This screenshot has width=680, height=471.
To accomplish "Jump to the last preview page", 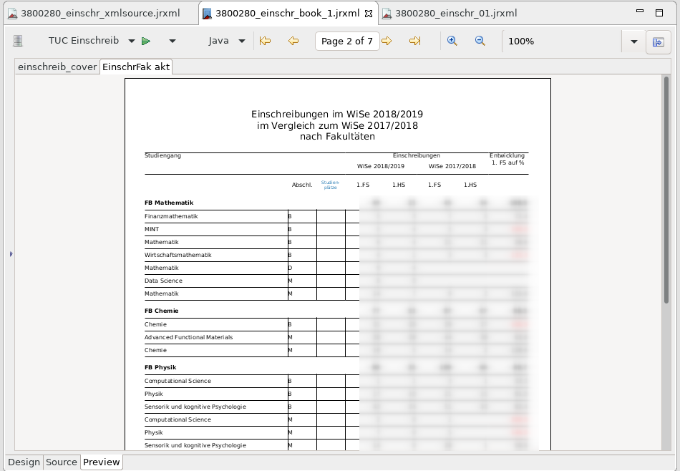I will [x=415, y=41].
